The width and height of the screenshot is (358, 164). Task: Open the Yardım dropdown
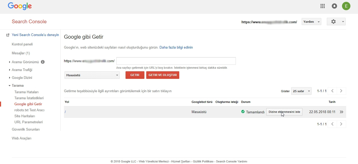311,22
